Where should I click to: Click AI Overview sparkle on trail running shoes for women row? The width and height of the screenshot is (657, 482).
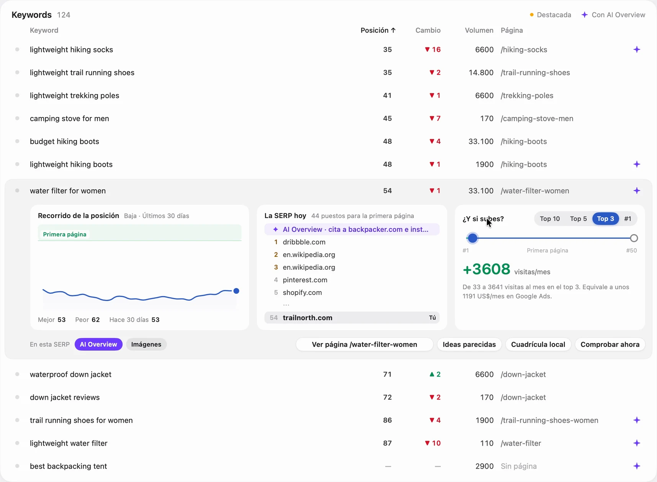637,420
